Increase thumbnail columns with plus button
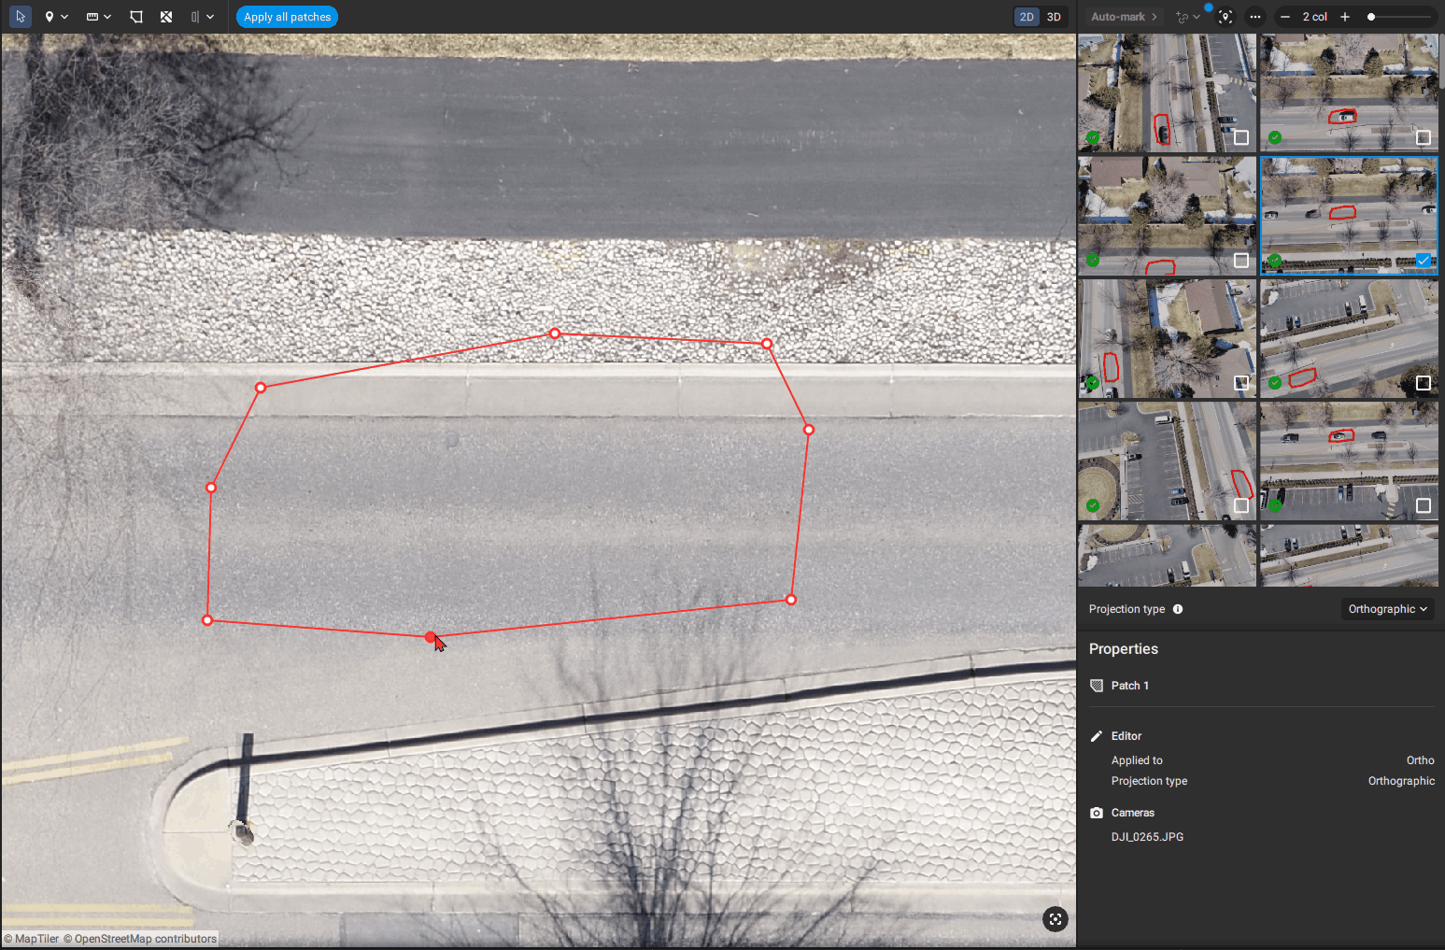Screen dimensions: 1445x950 click(1345, 17)
